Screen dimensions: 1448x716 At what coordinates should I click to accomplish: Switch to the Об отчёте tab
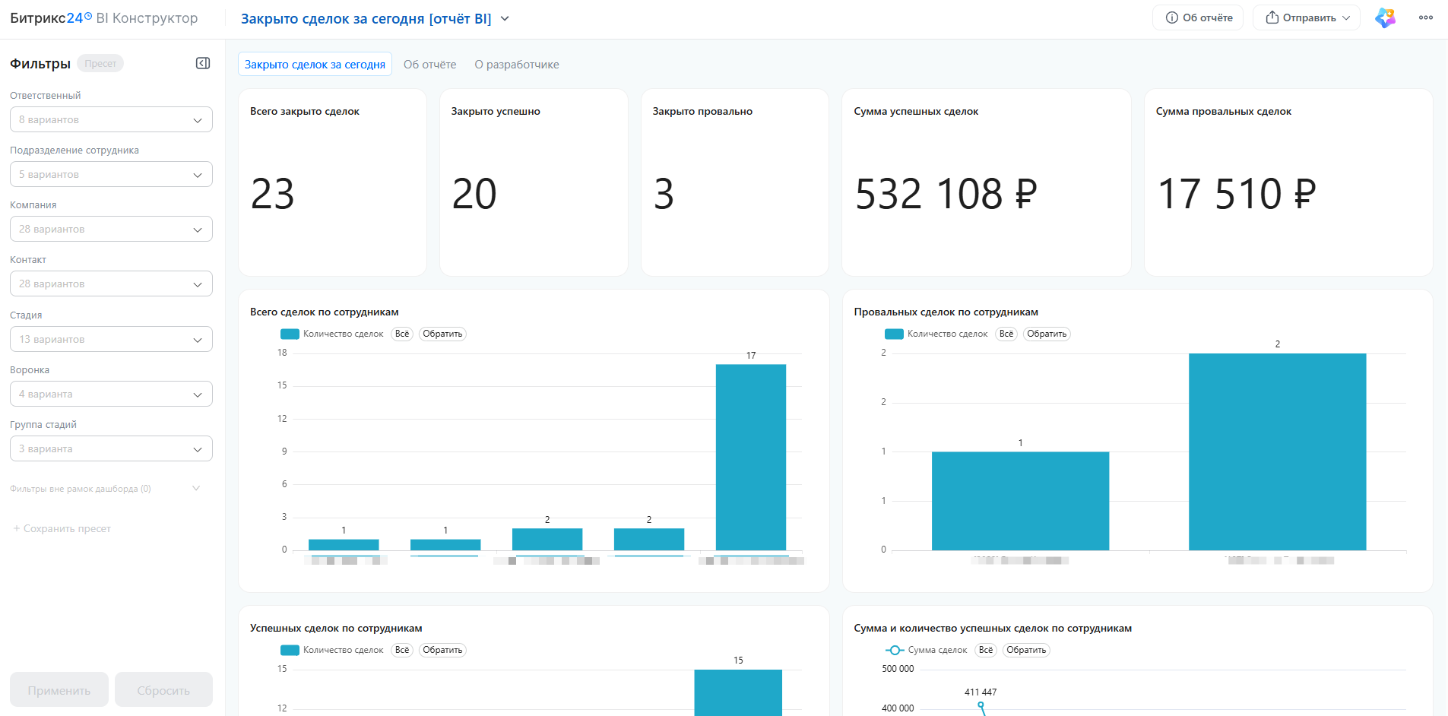[430, 65]
